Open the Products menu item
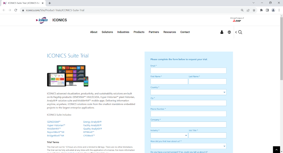The image size is (283, 153). click(x=139, y=32)
